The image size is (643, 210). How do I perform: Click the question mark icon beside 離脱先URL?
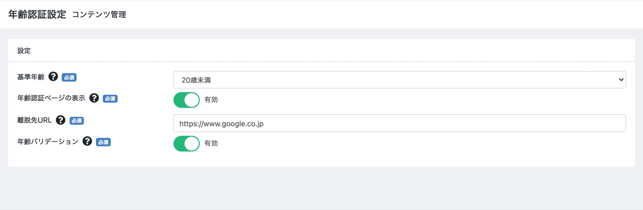[x=61, y=120]
